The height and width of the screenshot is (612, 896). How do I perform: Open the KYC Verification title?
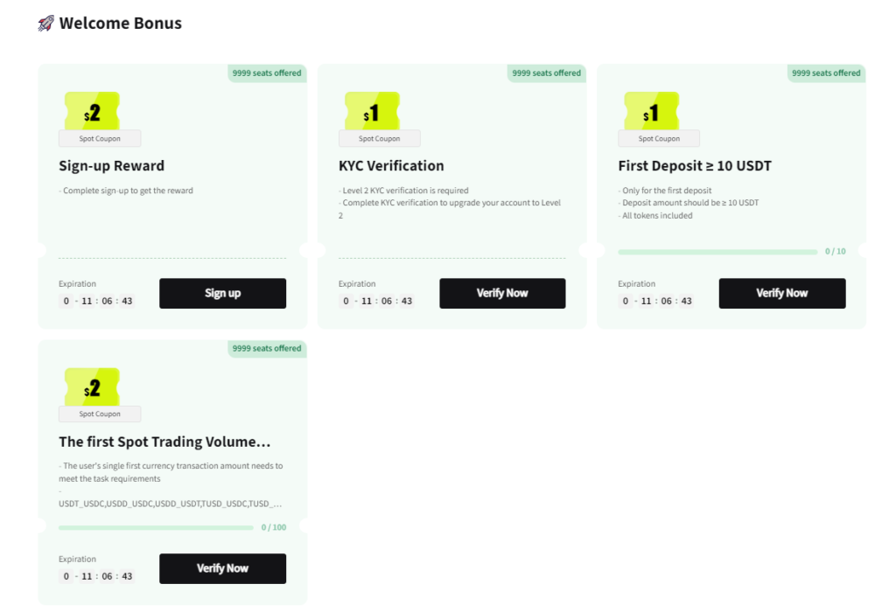tap(391, 166)
